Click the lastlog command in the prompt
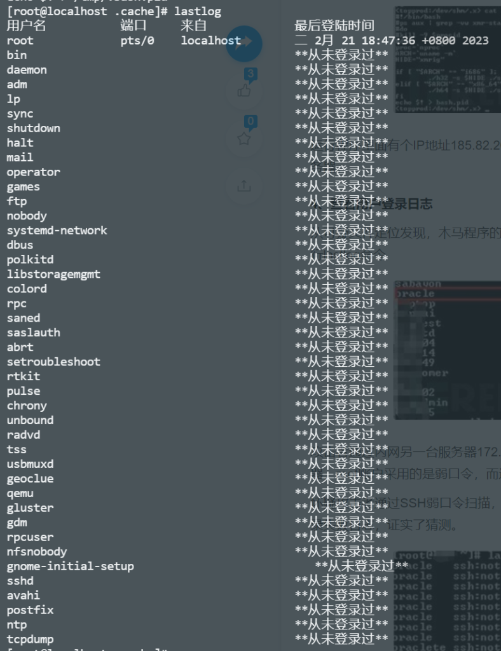 coord(197,11)
